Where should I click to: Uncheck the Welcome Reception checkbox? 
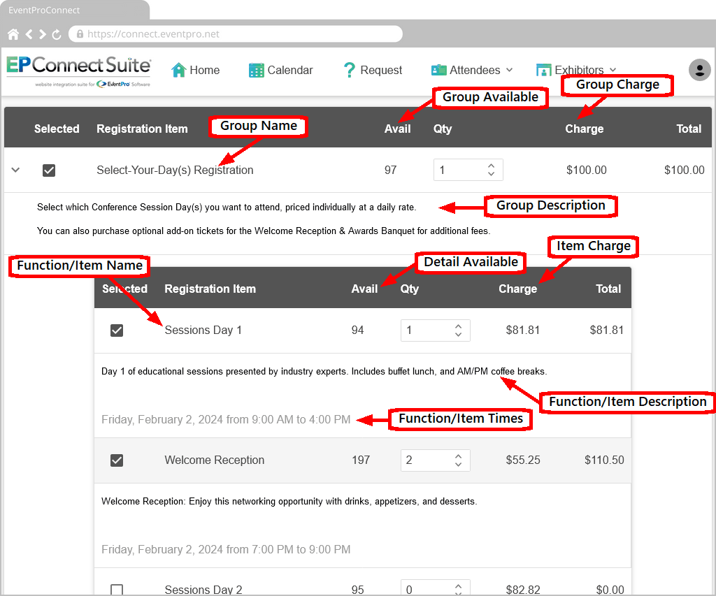click(x=117, y=460)
